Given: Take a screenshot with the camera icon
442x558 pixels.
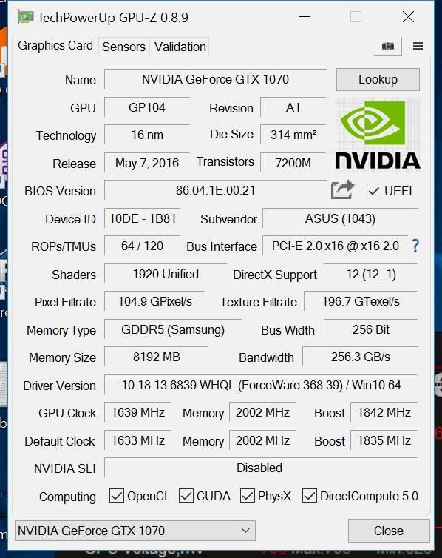Looking at the screenshot, I should pyautogui.click(x=387, y=46).
